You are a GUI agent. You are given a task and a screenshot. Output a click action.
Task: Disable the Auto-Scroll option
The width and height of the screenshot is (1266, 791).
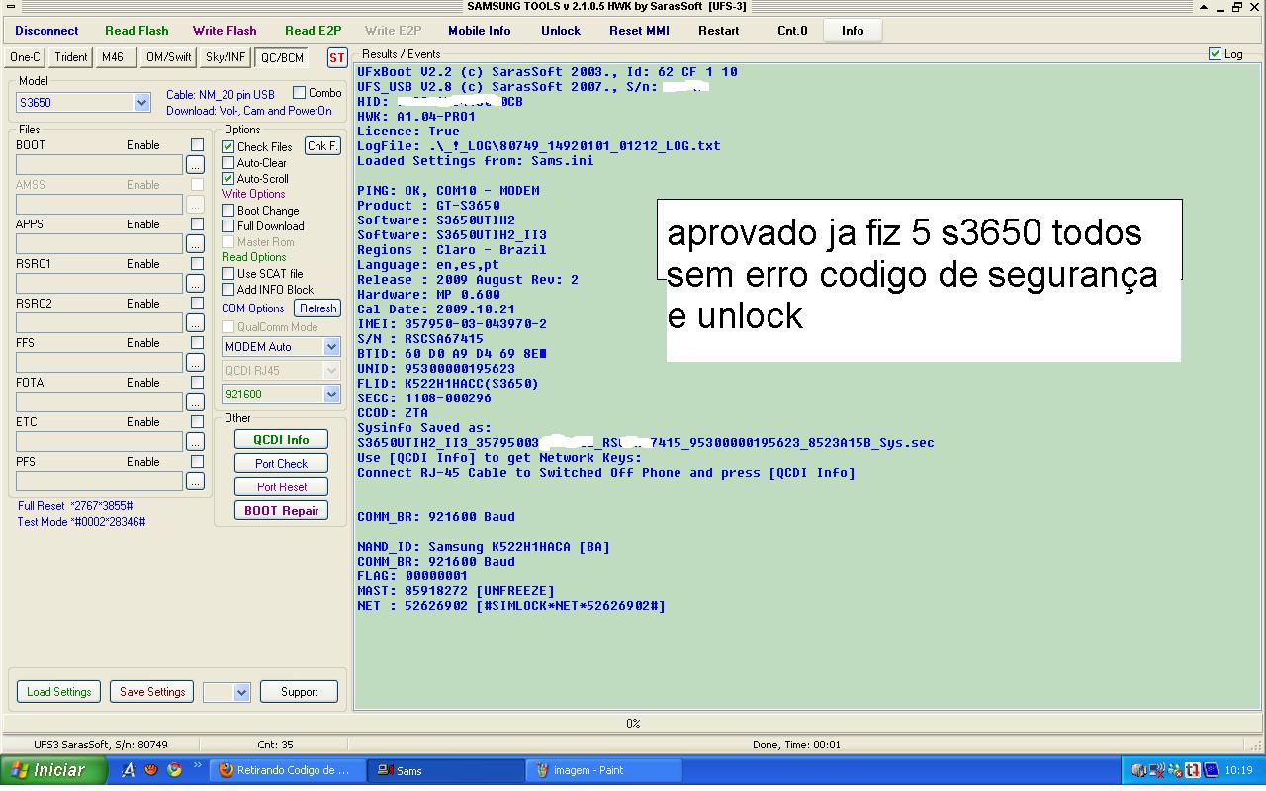(x=227, y=178)
